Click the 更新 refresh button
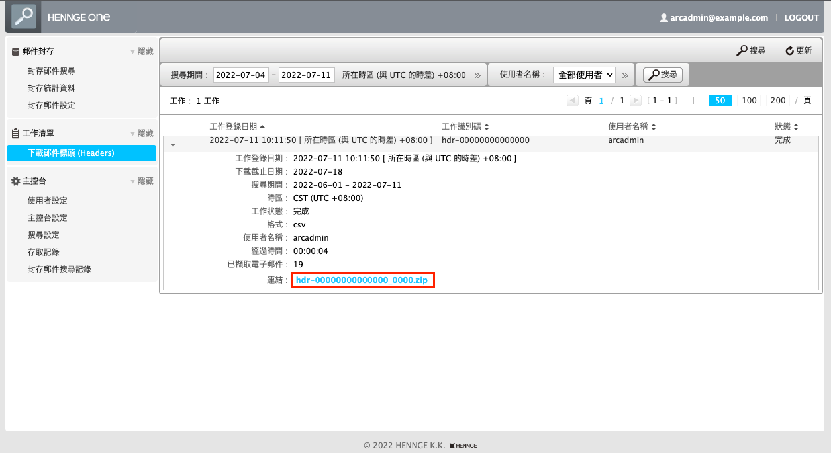This screenshot has width=831, height=453. (x=799, y=50)
